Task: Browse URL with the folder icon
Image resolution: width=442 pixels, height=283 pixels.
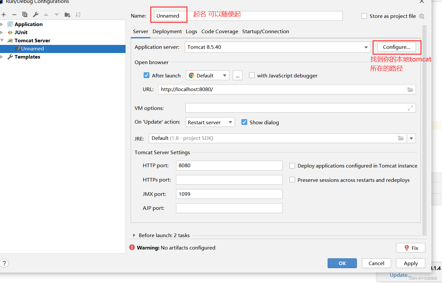Action: click(x=410, y=89)
